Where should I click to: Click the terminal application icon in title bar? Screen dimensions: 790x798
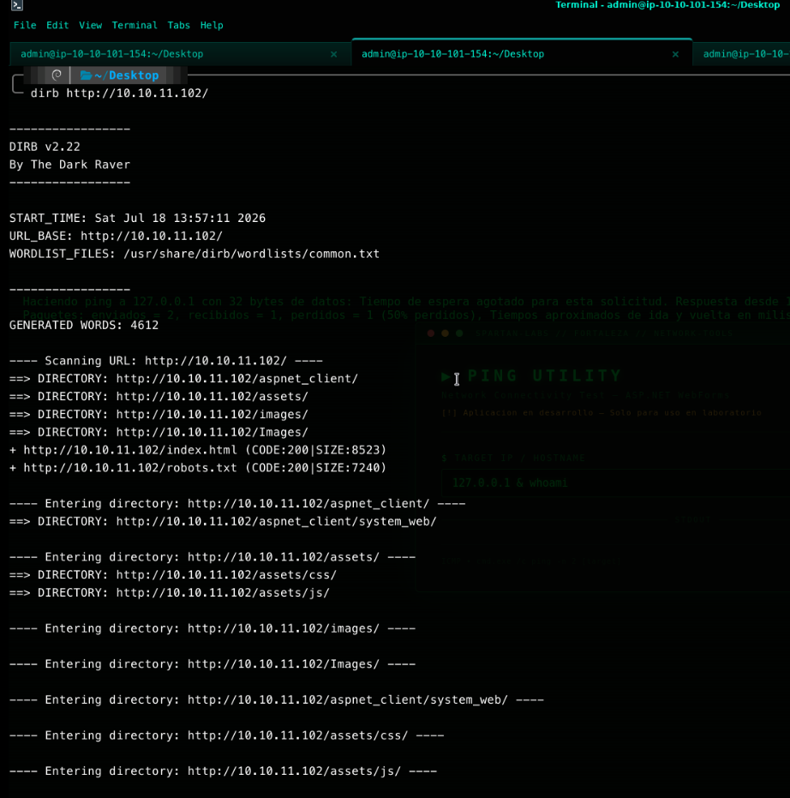(x=17, y=5)
